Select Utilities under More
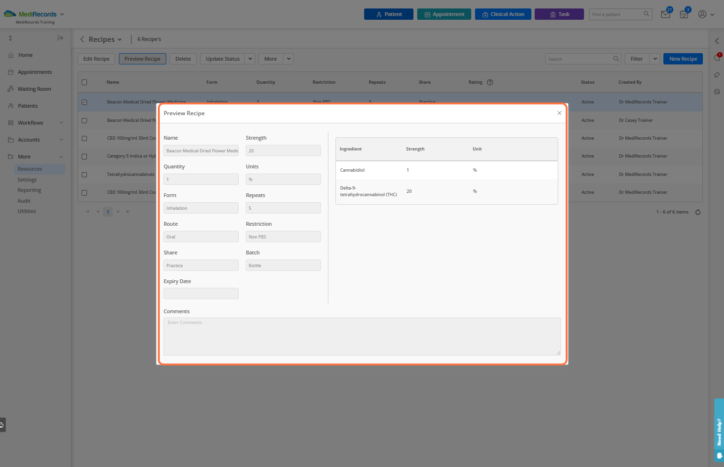The image size is (724, 467). pyautogui.click(x=27, y=211)
